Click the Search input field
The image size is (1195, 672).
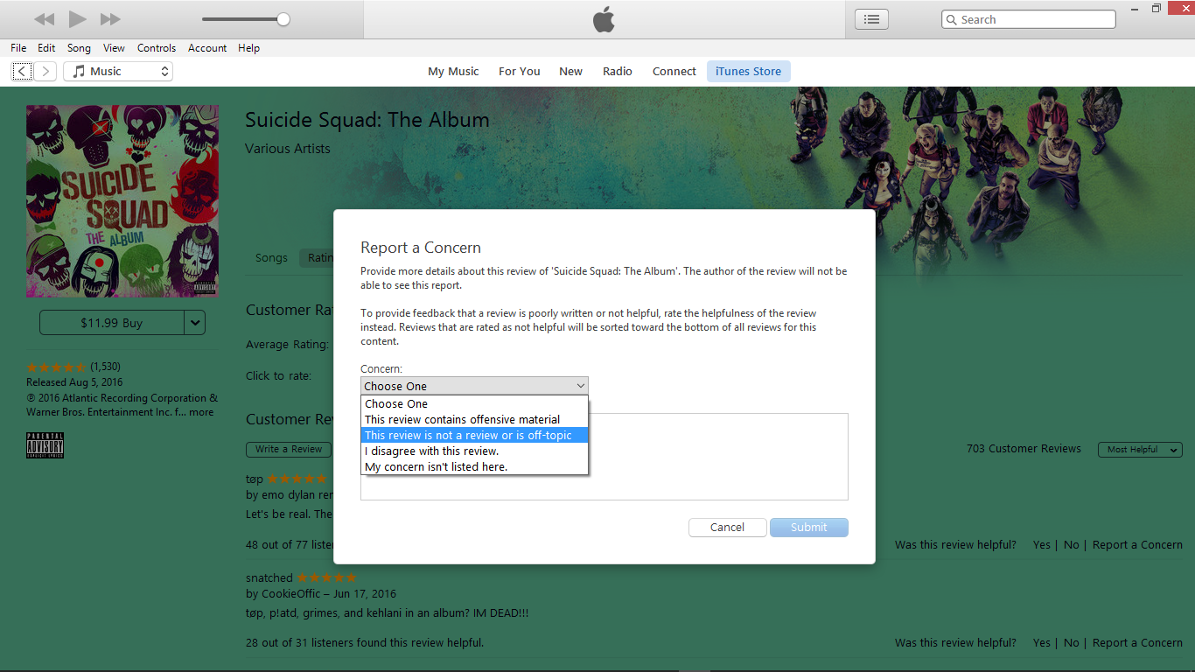(1029, 19)
